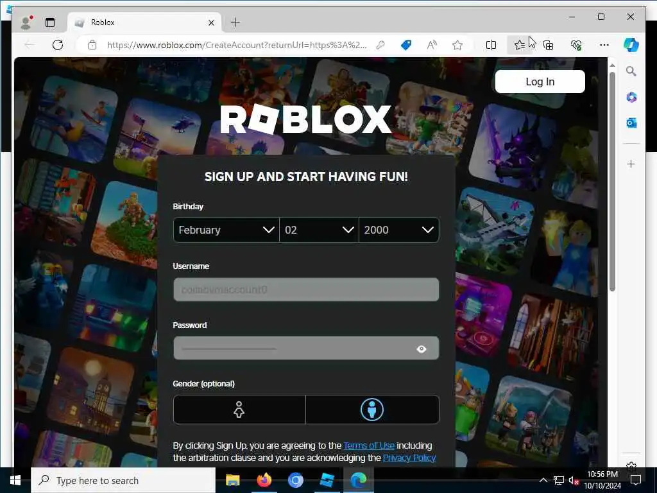Click the Username input field
Screen dimensions: 657x493
[x=306, y=290]
